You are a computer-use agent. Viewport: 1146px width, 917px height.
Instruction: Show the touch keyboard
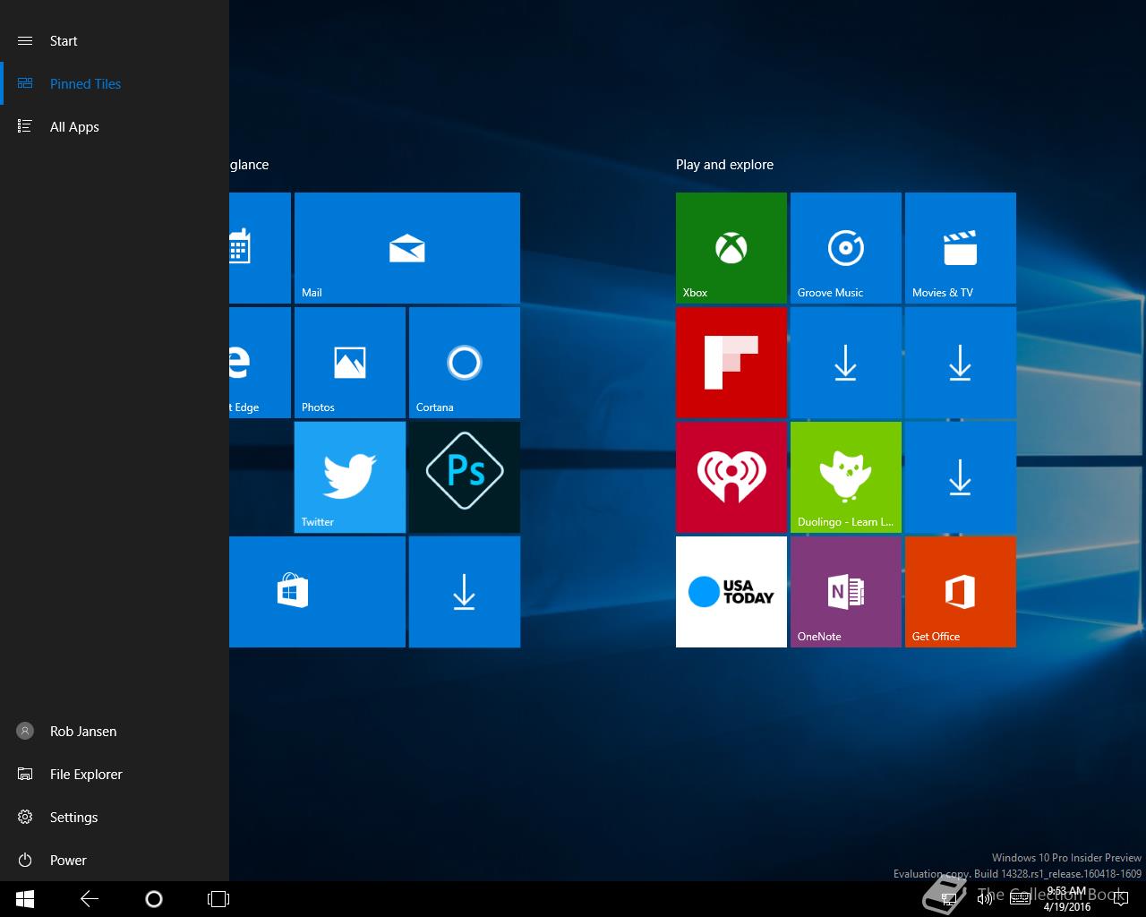click(1019, 899)
